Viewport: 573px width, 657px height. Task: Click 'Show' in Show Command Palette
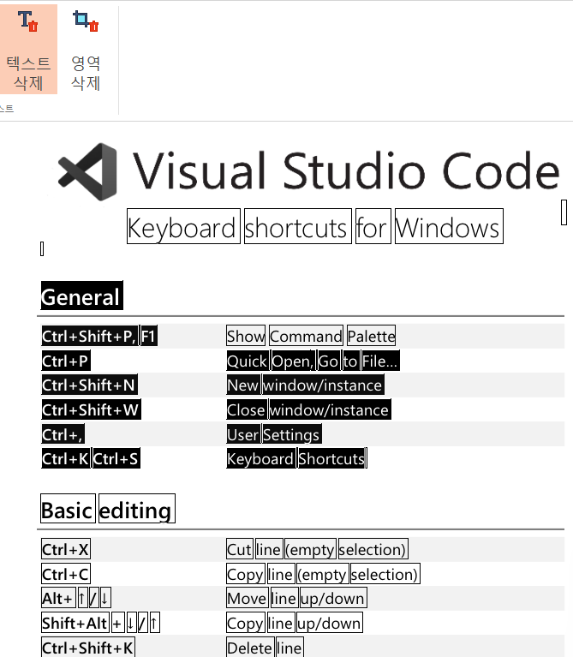pos(246,336)
